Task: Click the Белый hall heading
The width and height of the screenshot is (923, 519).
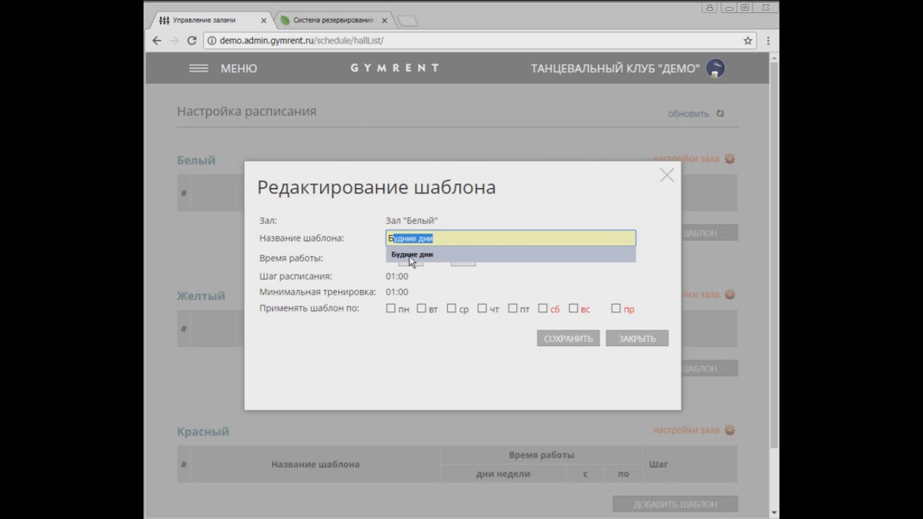Action: [x=196, y=160]
